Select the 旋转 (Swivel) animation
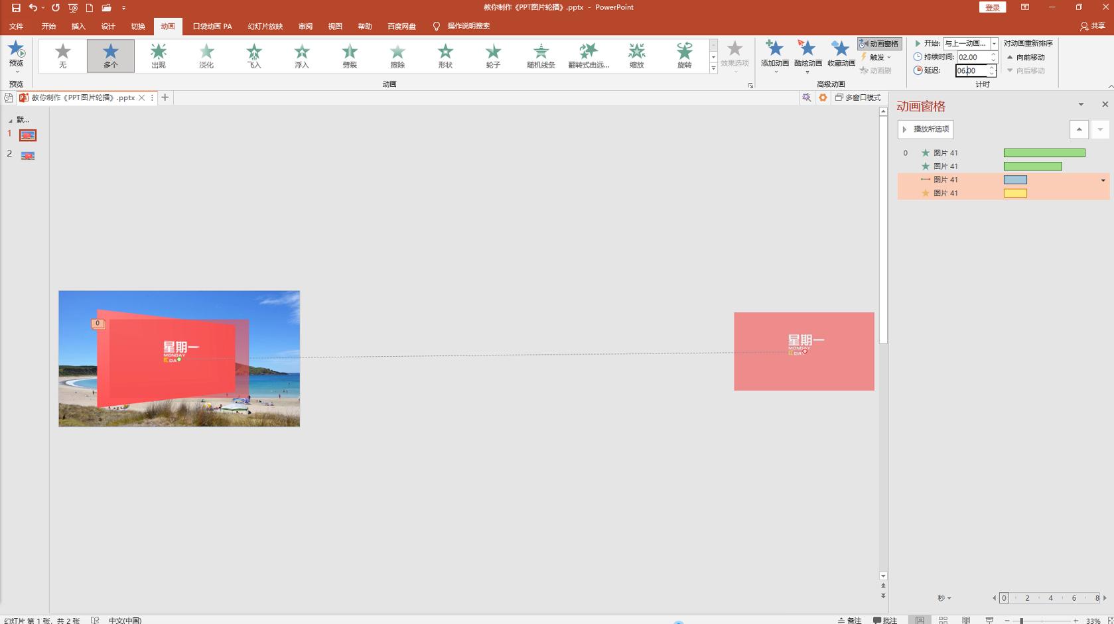The image size is (1114, 624). click(685, 56)
